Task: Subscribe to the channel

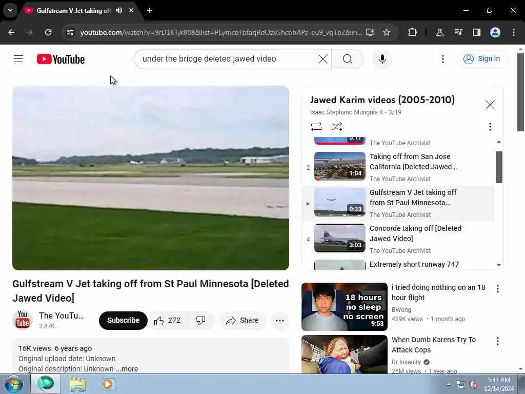Action: (x=123, y=320)
